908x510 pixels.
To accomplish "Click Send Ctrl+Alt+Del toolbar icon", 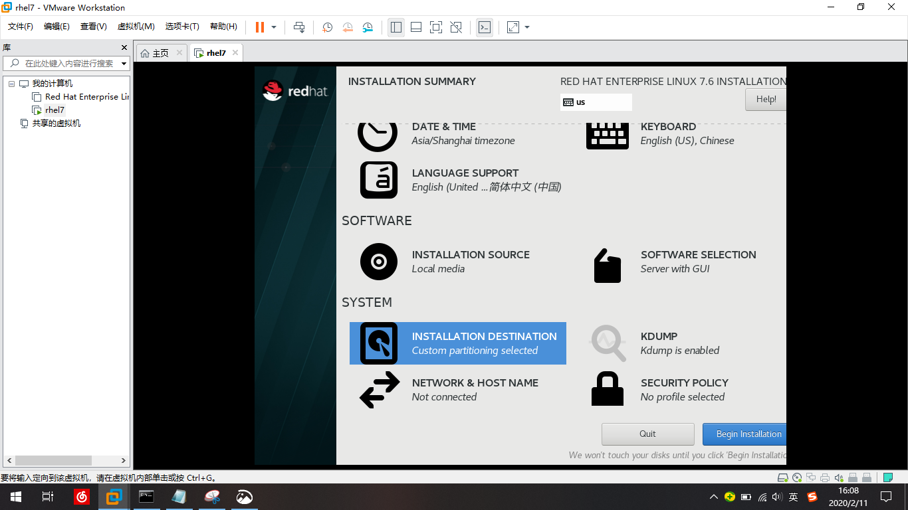I will coord(299,27).
